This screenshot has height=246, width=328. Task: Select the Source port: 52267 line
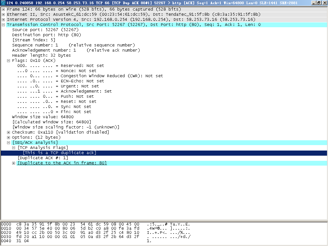(45, 30)
